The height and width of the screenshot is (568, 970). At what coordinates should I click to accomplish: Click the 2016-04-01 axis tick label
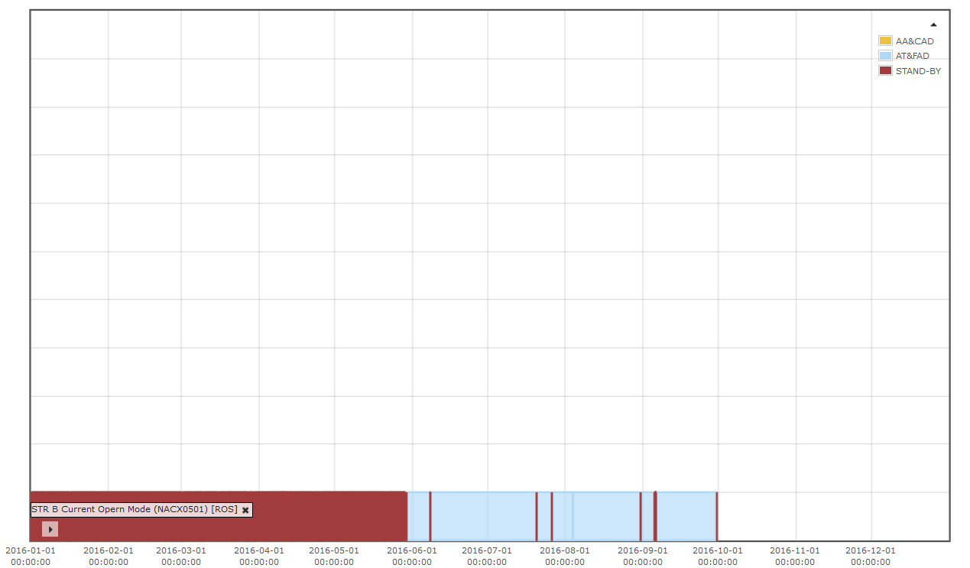click(259, 556)
